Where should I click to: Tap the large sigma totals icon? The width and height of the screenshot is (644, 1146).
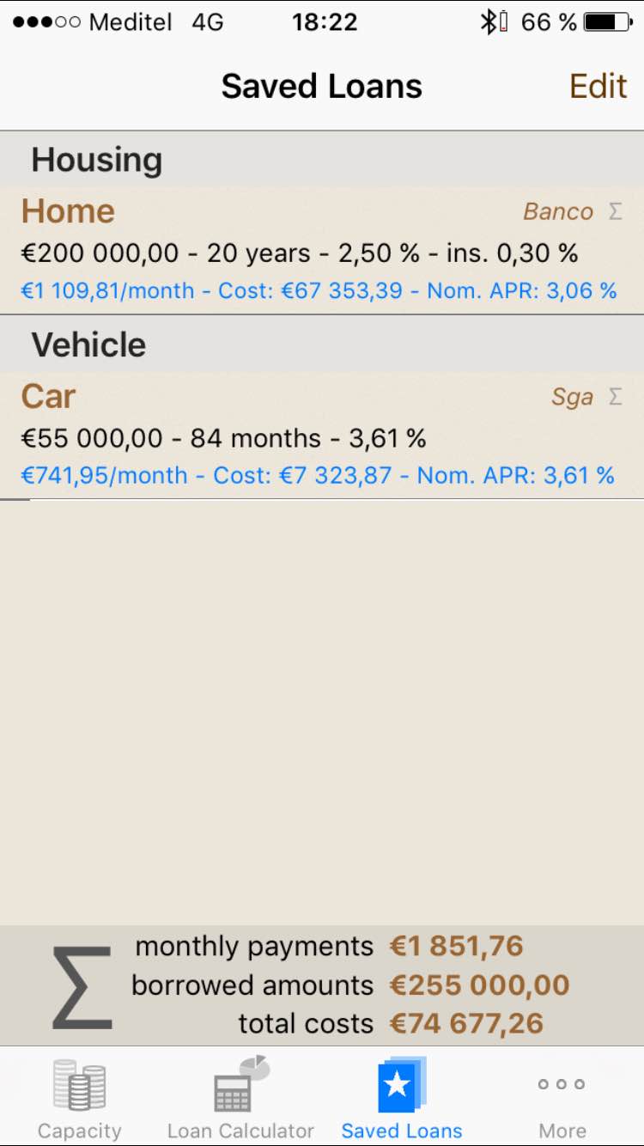82,987
